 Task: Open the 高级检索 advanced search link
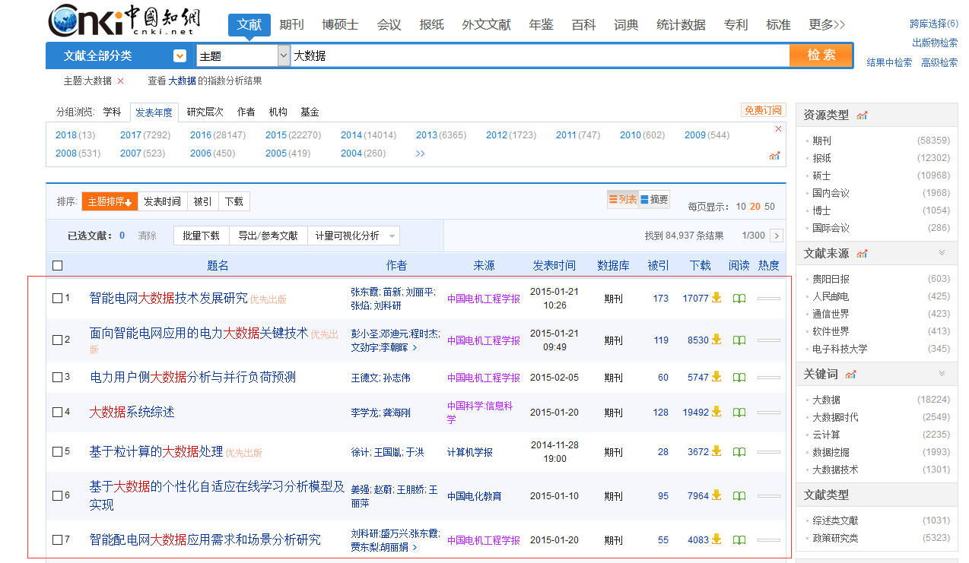tap(939, 63)
